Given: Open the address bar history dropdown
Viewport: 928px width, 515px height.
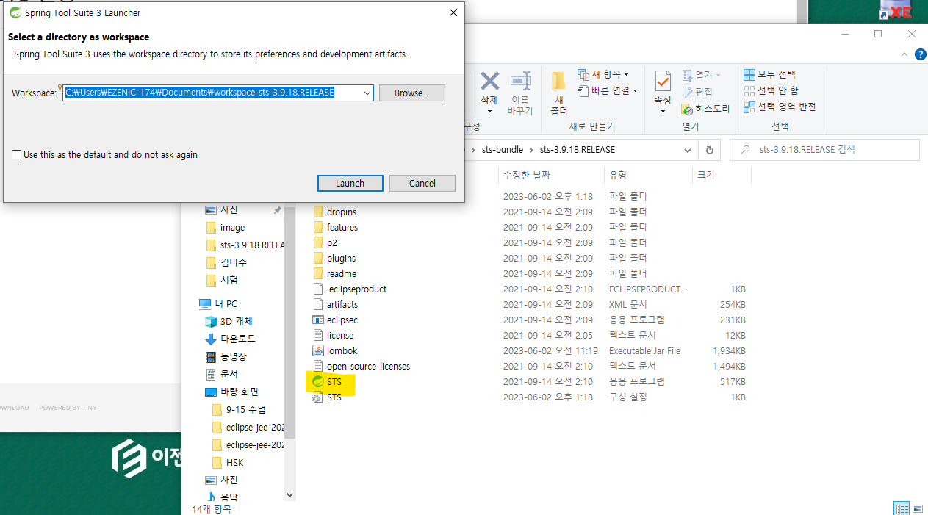Looking at the screenshot, I should pos(688,150).
